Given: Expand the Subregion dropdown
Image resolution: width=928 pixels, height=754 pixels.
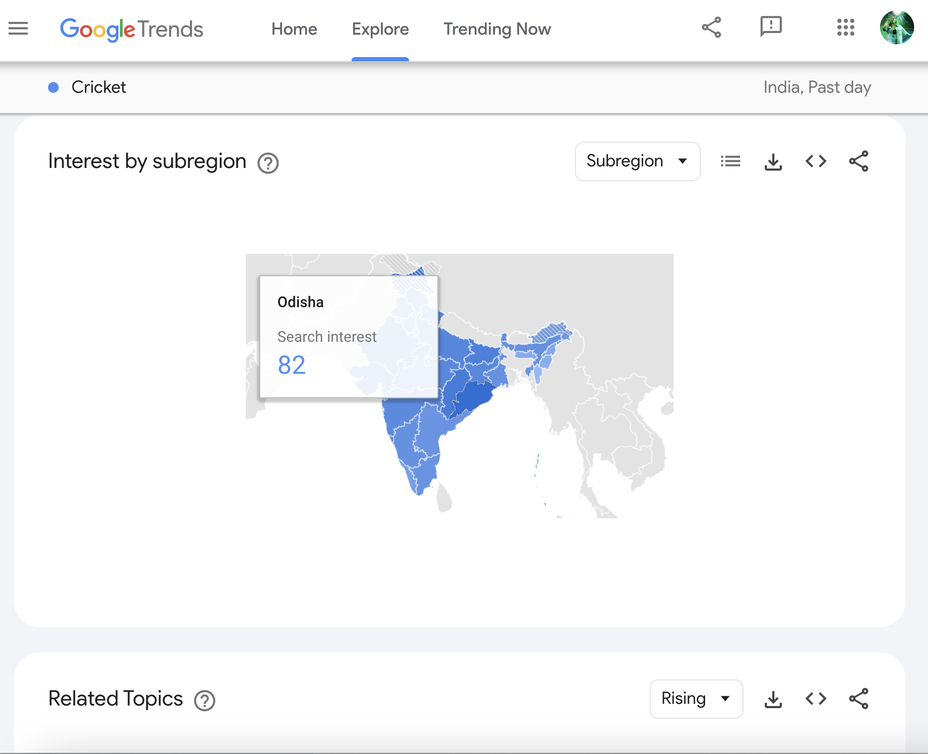Looking at the screenshot, I should [637, 161].
